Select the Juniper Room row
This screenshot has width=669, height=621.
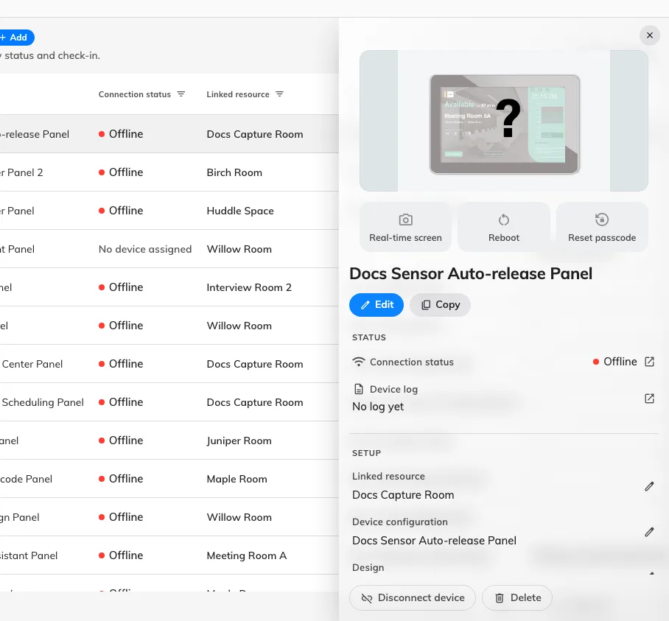169,441
